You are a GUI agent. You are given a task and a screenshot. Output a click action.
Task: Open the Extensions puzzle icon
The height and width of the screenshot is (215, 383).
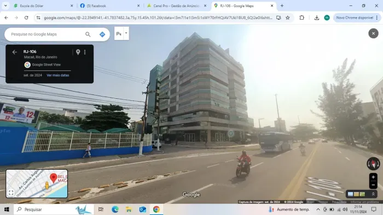(x=301, y=17)
